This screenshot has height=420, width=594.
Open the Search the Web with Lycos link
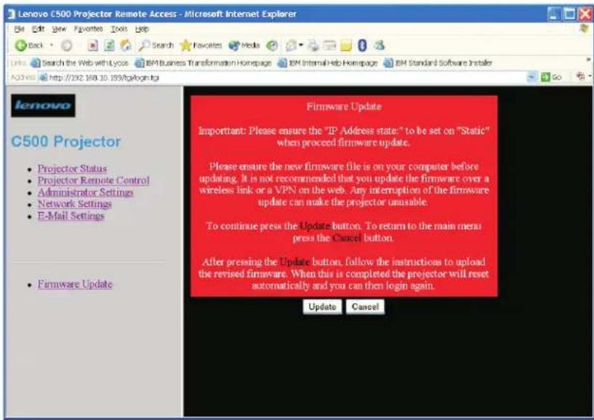80,63
